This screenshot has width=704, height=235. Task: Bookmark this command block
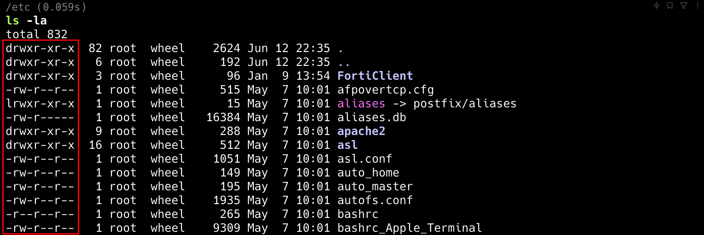[670, 6]
